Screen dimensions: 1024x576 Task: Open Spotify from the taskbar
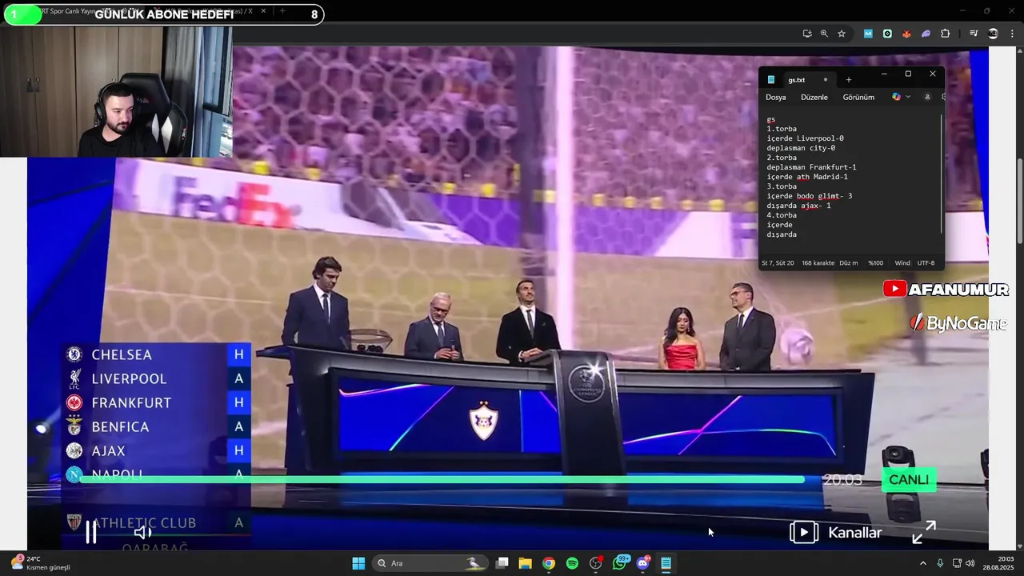pyautogui.click(x=572, y=563)
